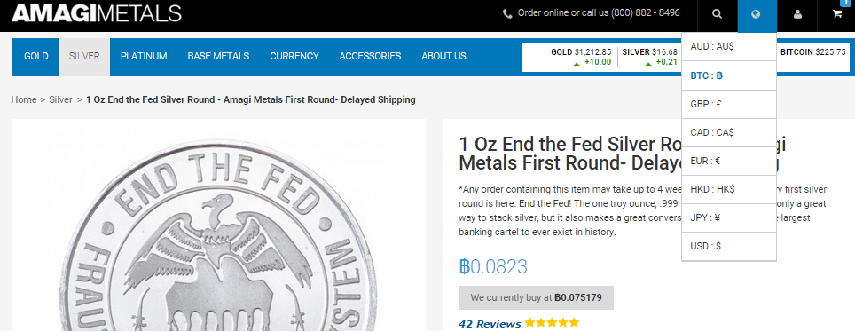This screenshot has width=855, height=332.
Task: Select BTC : B currency option
Action: pos(728,75)
